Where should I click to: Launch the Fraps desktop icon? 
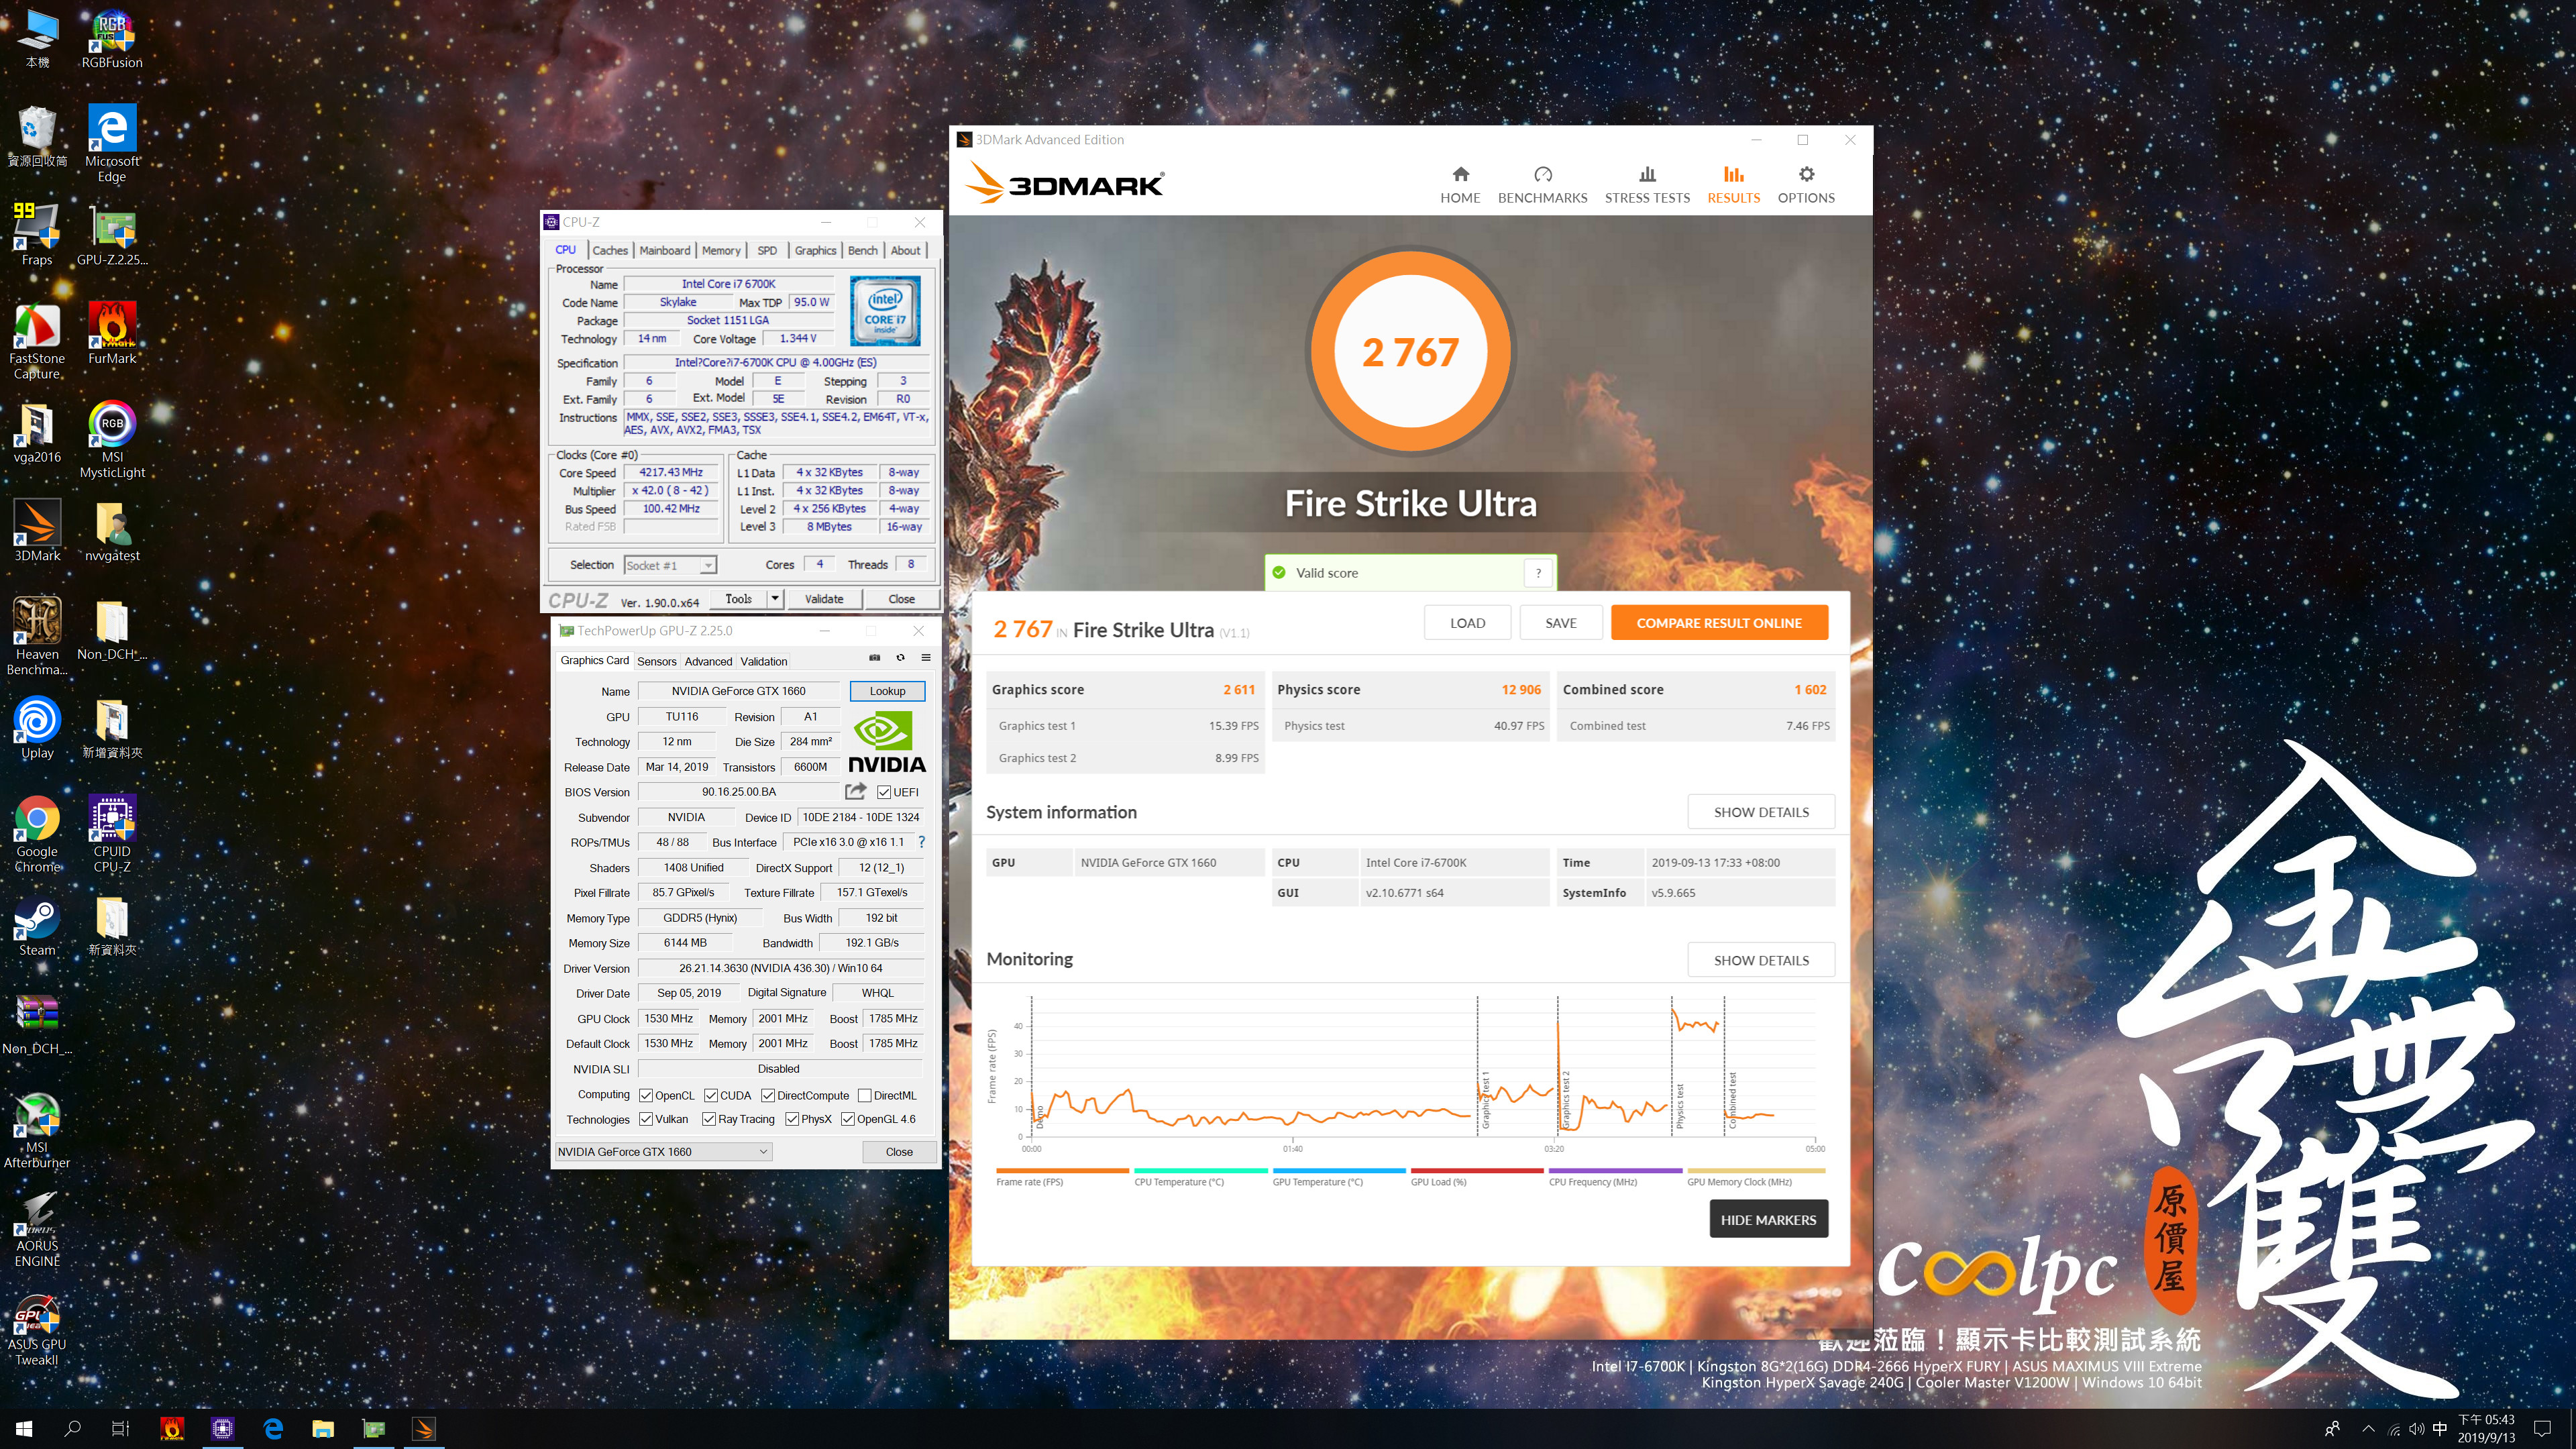pos(37,235)
